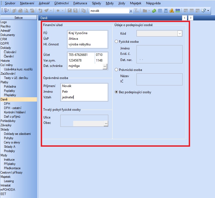Viewport: 215px width, 198px height.
Task: Expand the Kód dropdown list
Action: [180, 34]
